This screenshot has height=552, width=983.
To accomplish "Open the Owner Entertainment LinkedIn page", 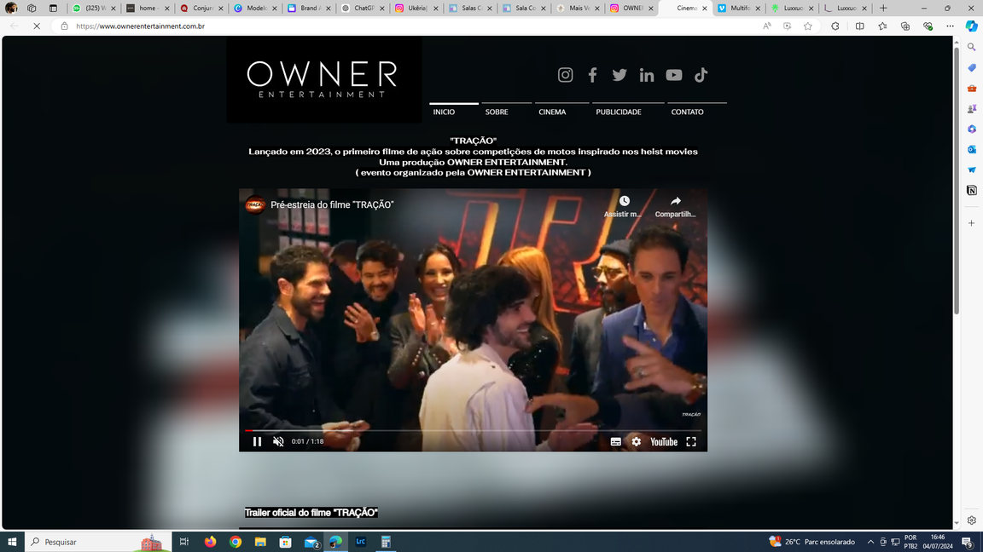I will click(x=646, y=75).
